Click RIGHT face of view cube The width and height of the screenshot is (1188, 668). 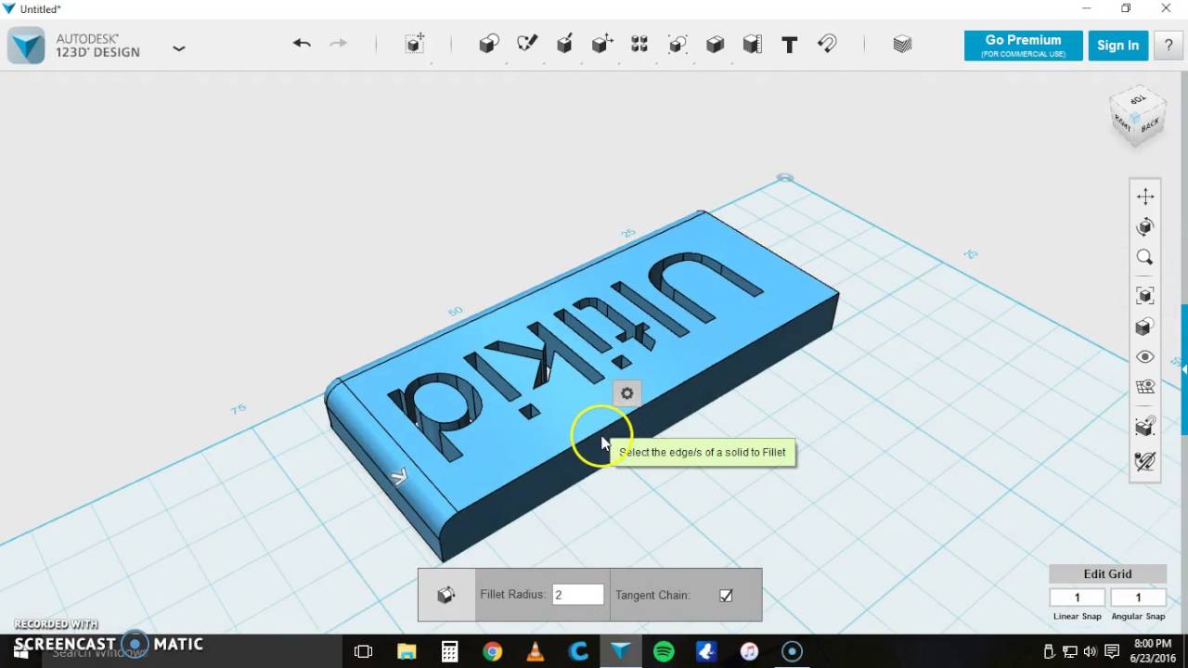(x=1122, y=122)
